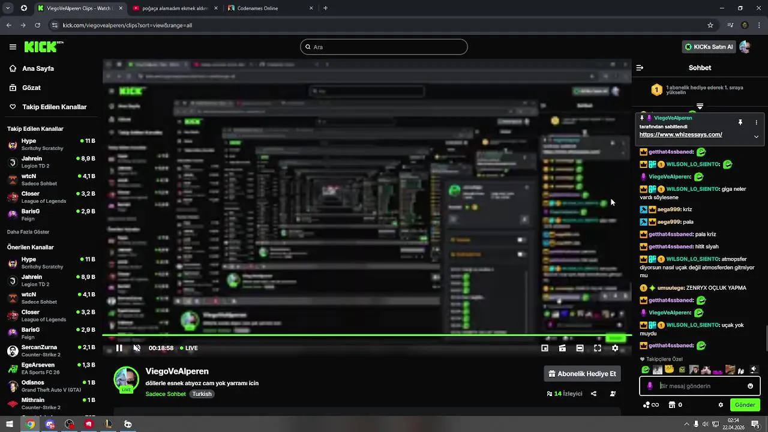This screenshot has width=768, height=432.
Task: Click the Chrome taskbar icon
Action: coord(30,424)
